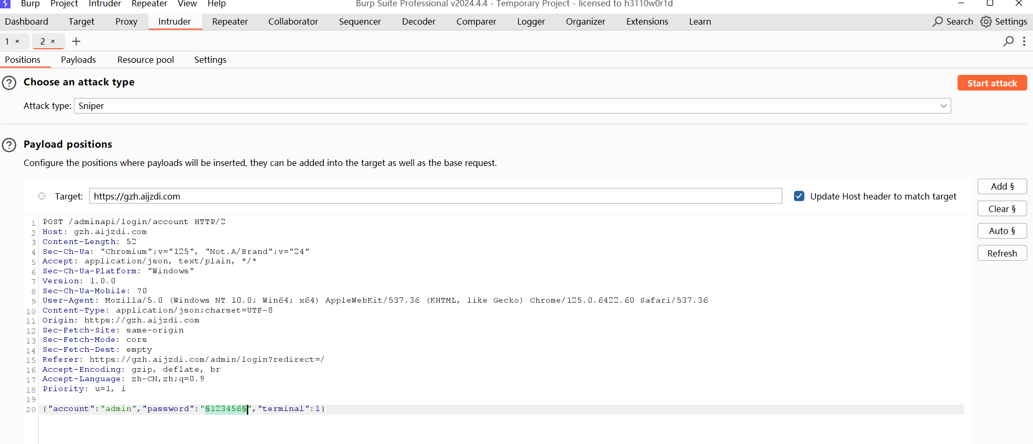Click the Accept-Encoding header line
This screenshot has height=444, width=1033.
tap(132, 370)
